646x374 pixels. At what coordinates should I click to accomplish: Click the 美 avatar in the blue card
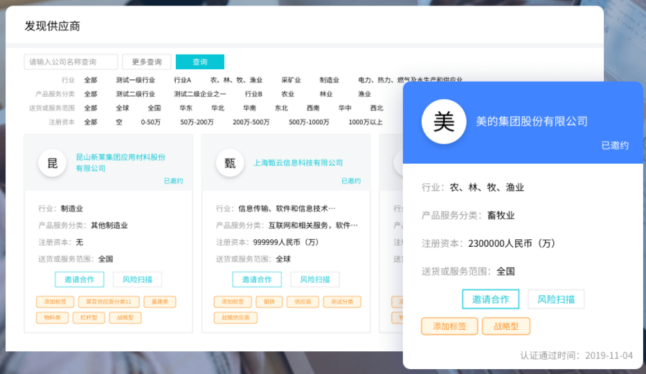click(444, 122)
